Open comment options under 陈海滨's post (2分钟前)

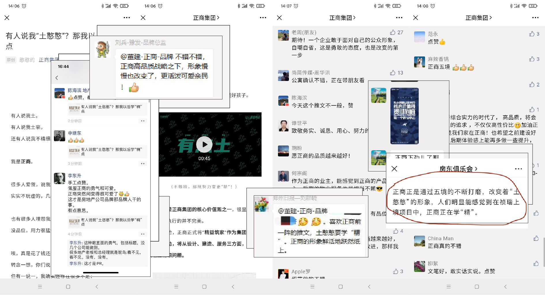142,121
